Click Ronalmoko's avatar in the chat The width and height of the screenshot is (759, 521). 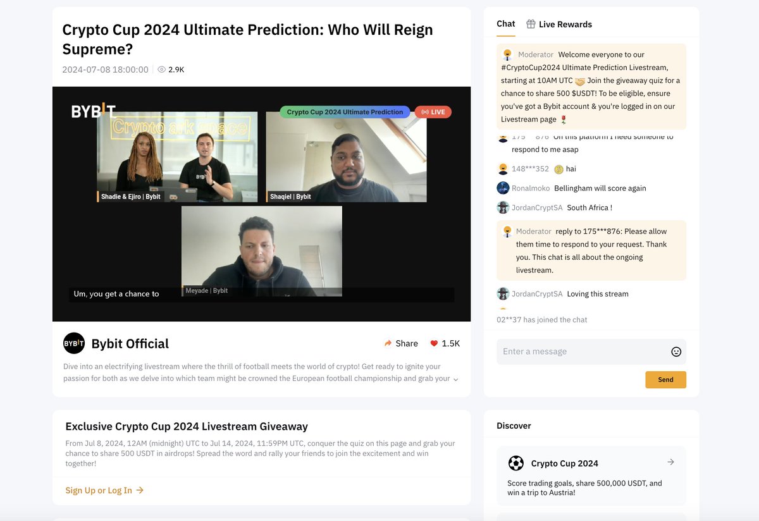coord(502,188)
